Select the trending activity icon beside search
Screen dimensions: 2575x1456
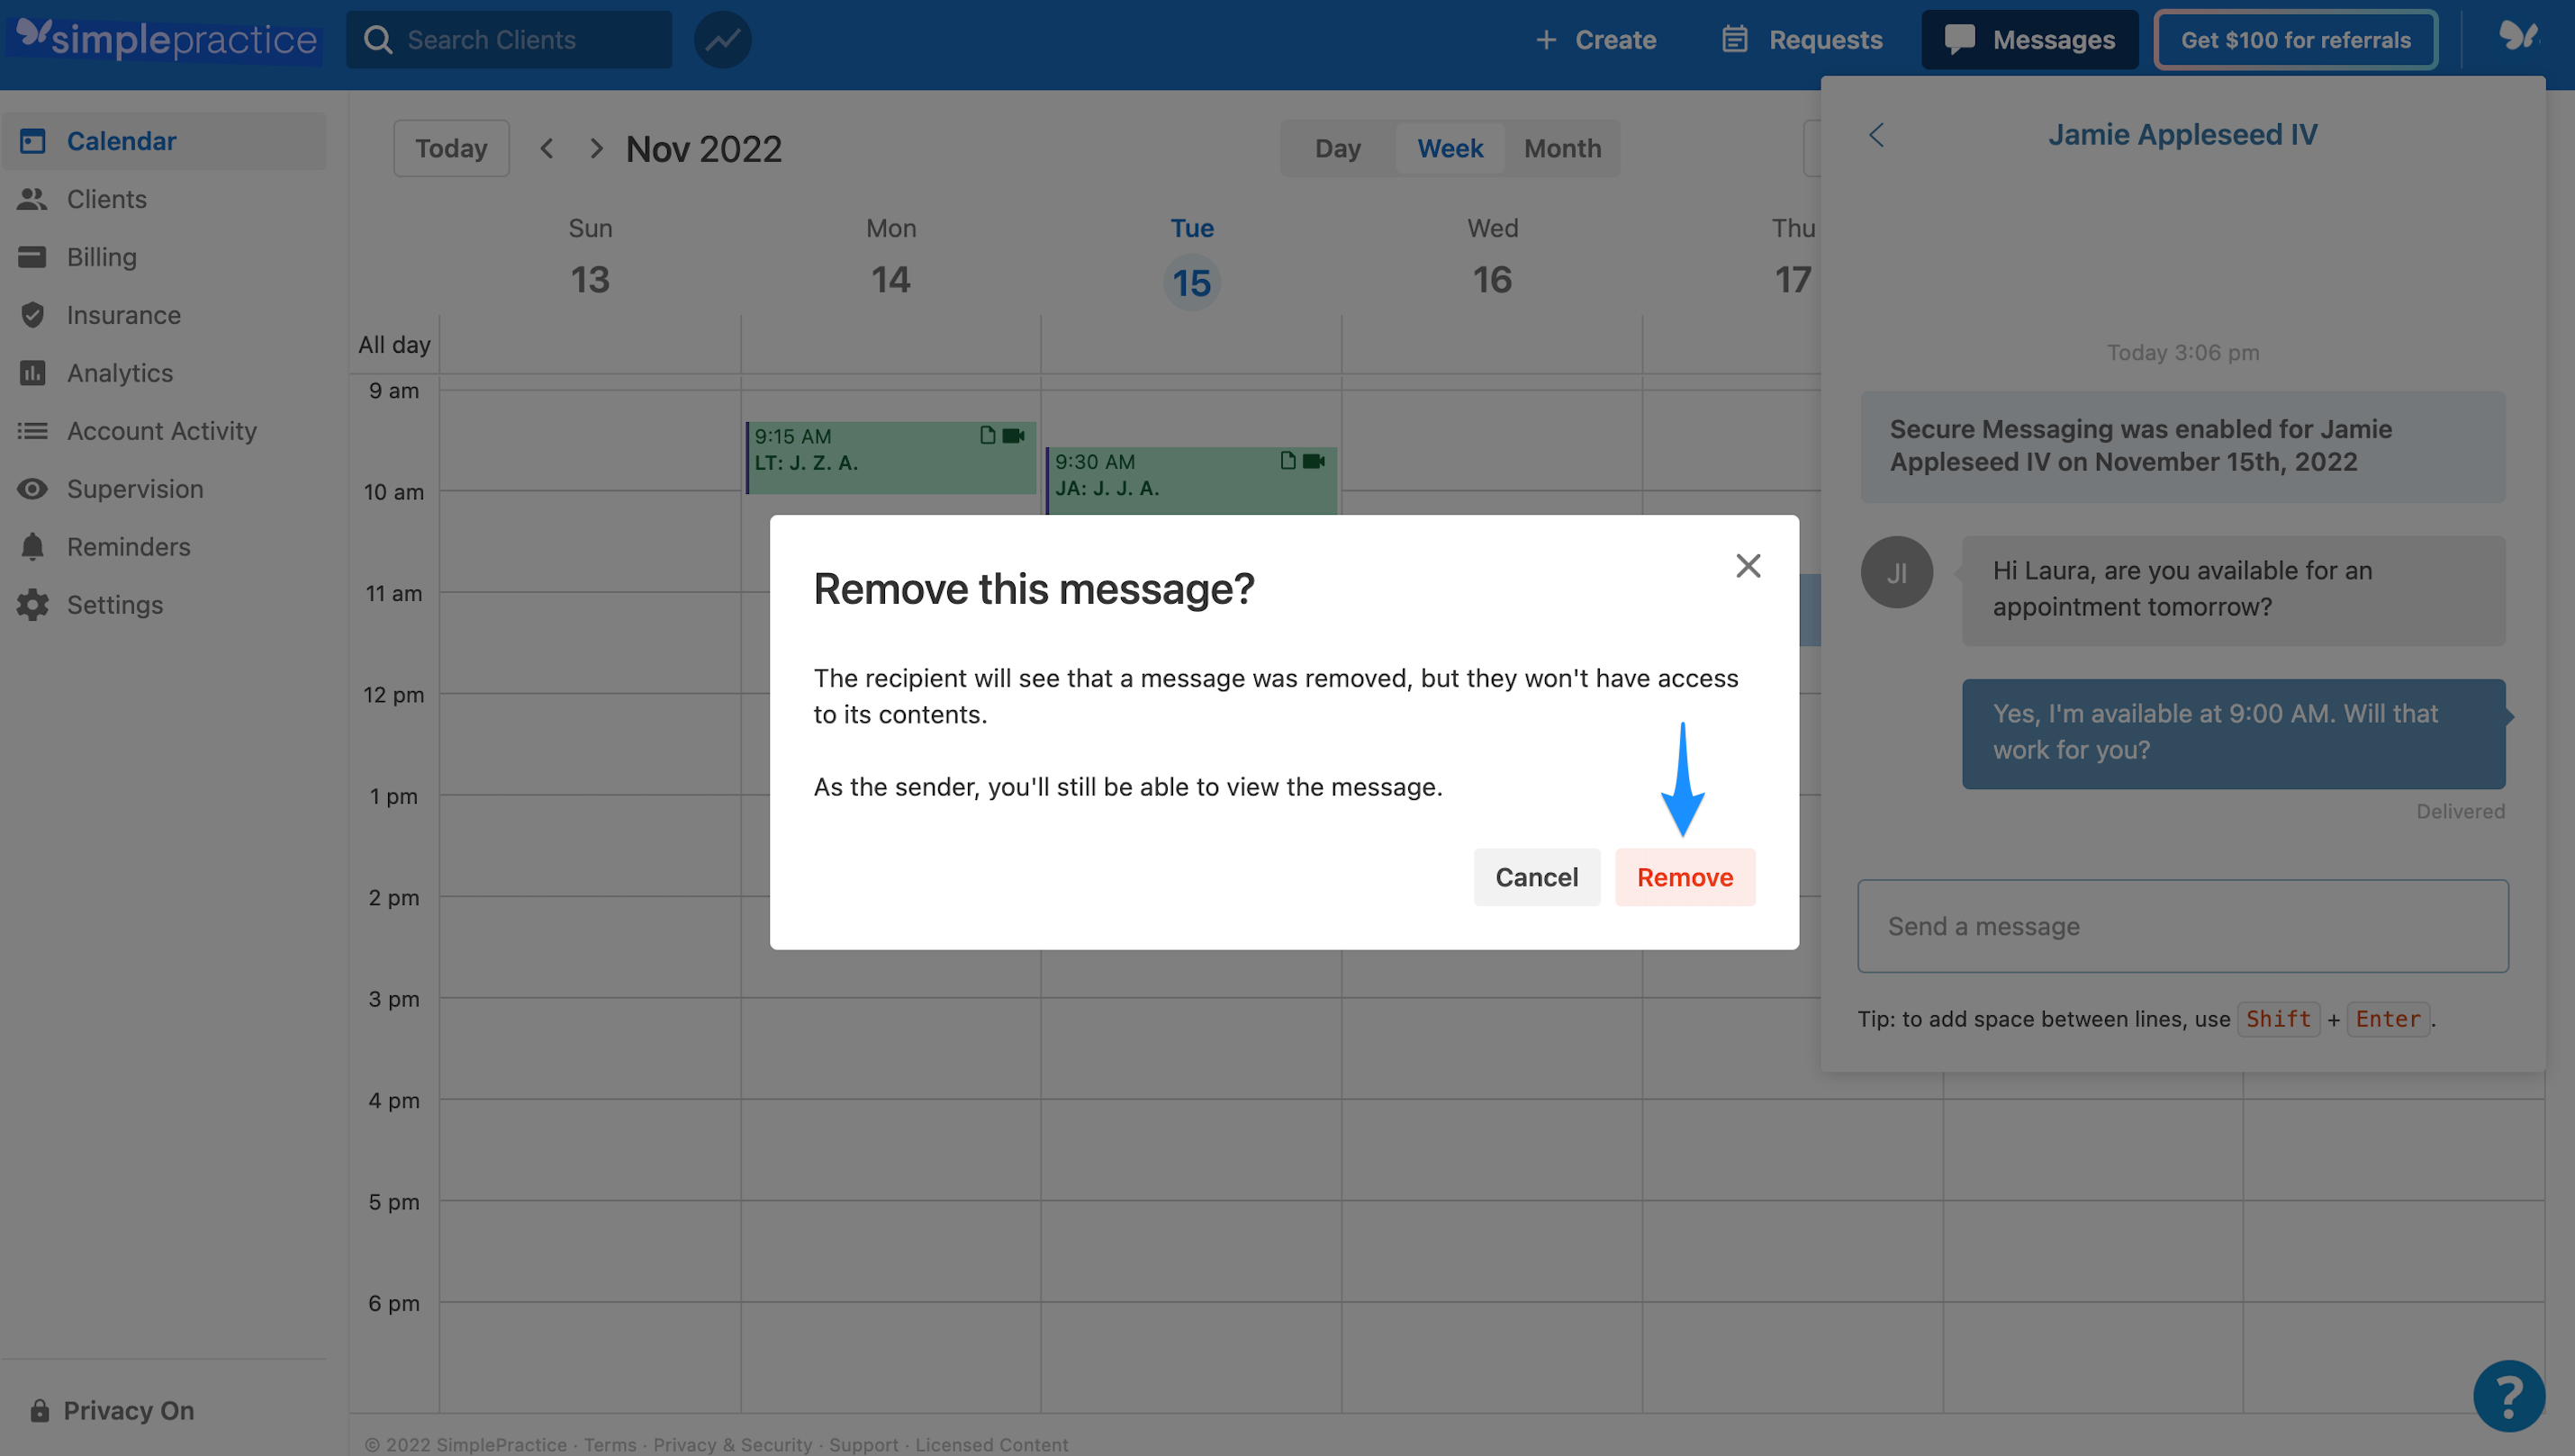tap(722, 39)
